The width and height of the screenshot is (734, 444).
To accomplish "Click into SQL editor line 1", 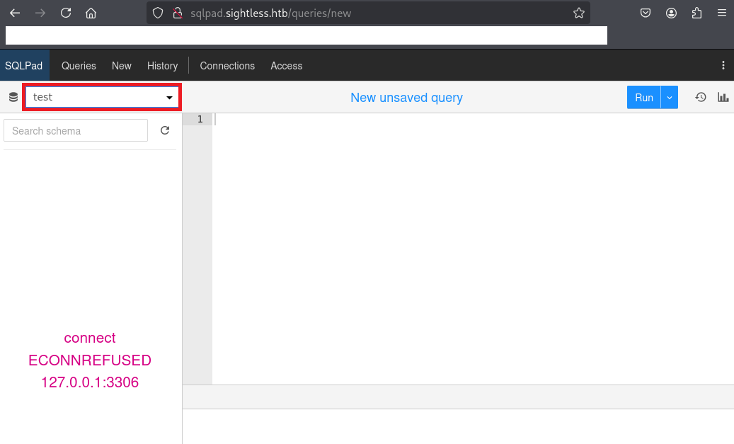I will click(425, 119).
